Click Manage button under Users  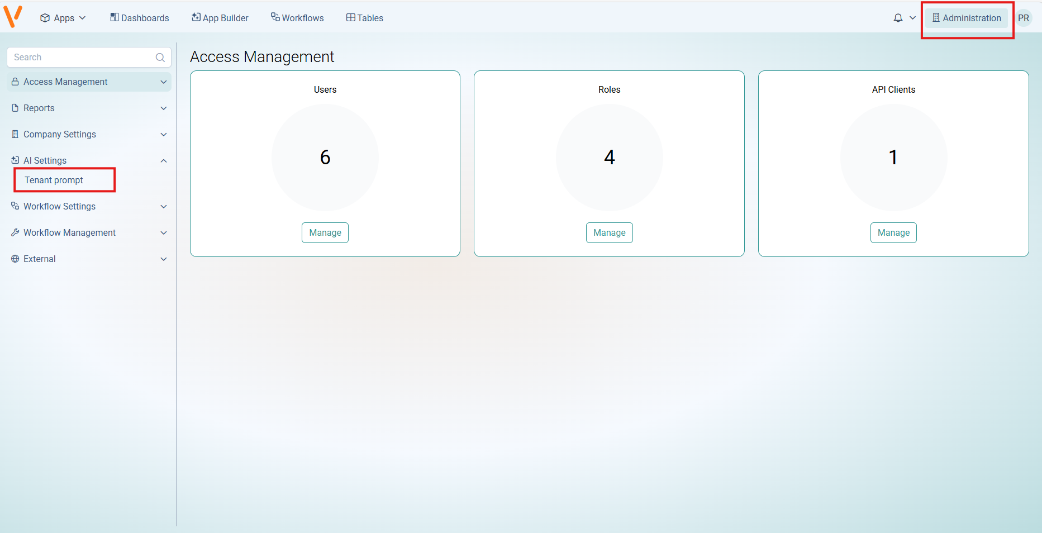pos(325,232)
